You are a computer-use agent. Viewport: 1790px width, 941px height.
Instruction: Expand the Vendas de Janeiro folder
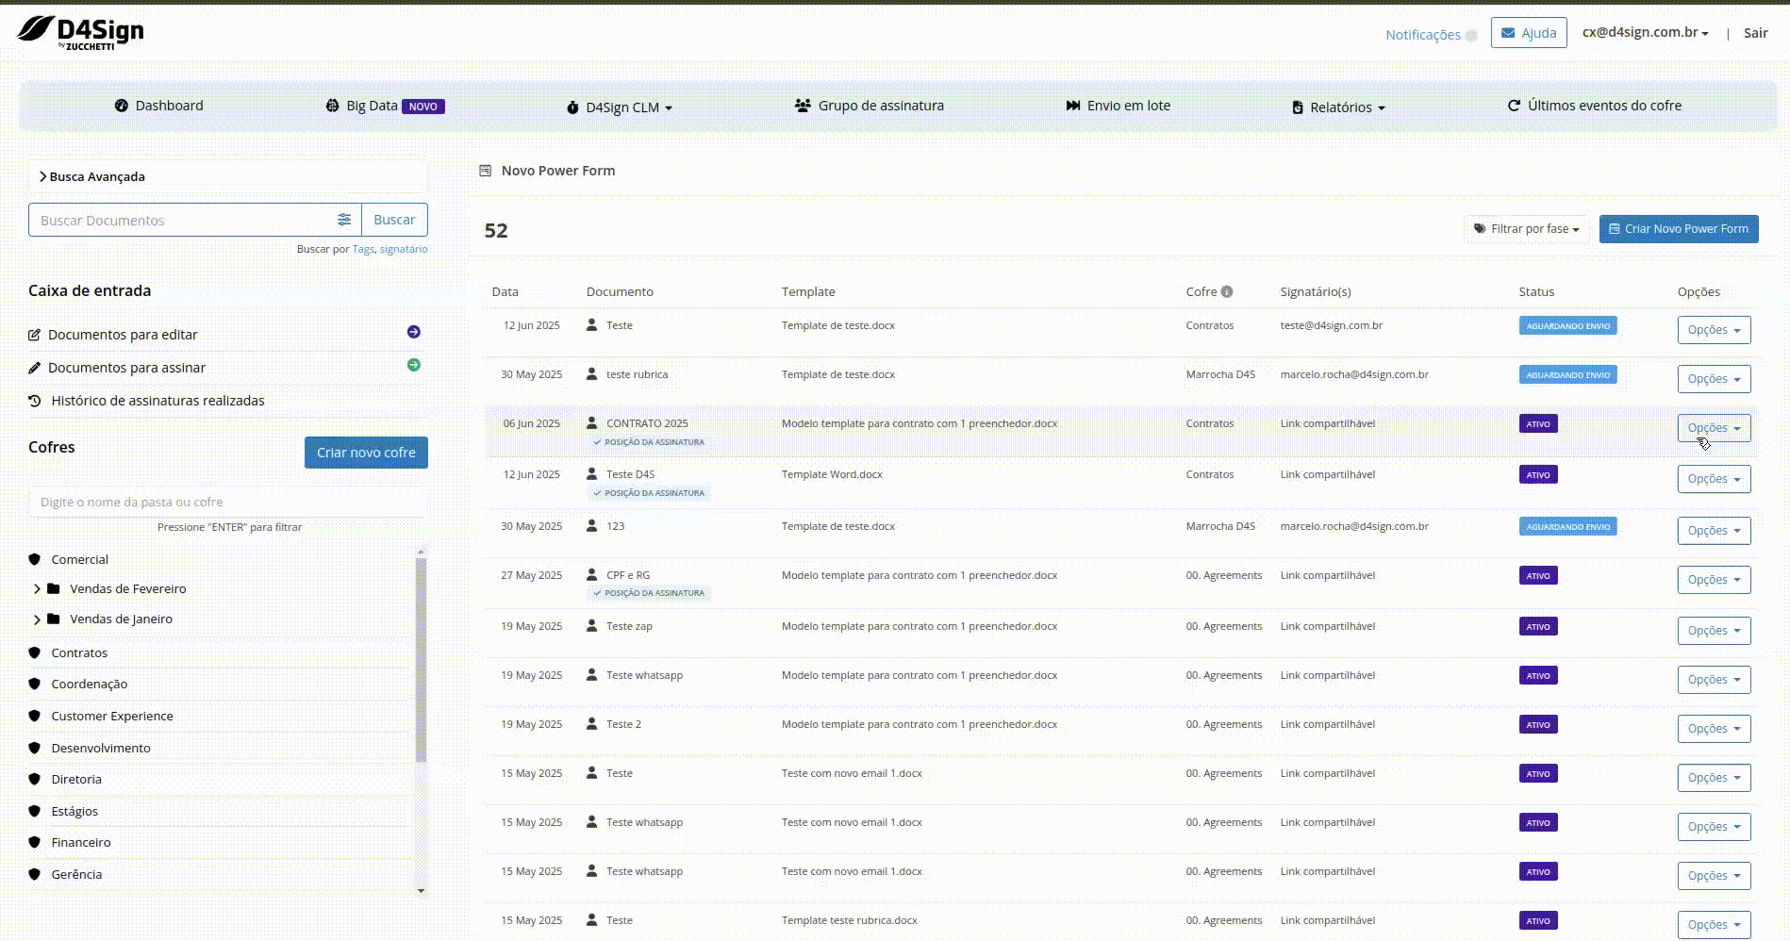tap(37, 619)
